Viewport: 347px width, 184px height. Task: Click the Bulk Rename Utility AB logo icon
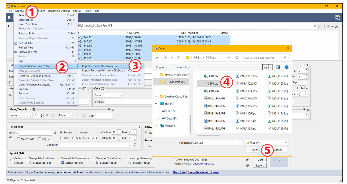coord(338,17)
